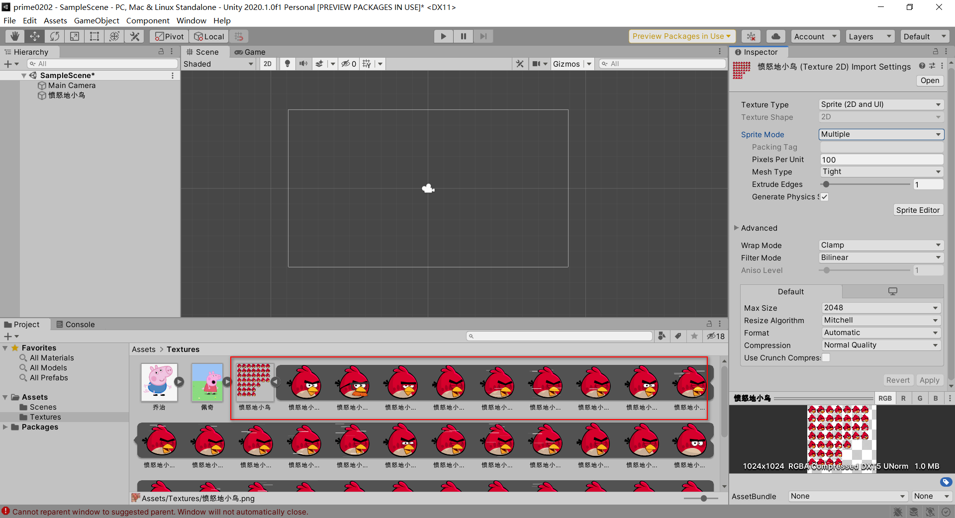This screenshot has height=518, width=955.
Task: Toggle scene audio
Action: click(x=303, y=64)
